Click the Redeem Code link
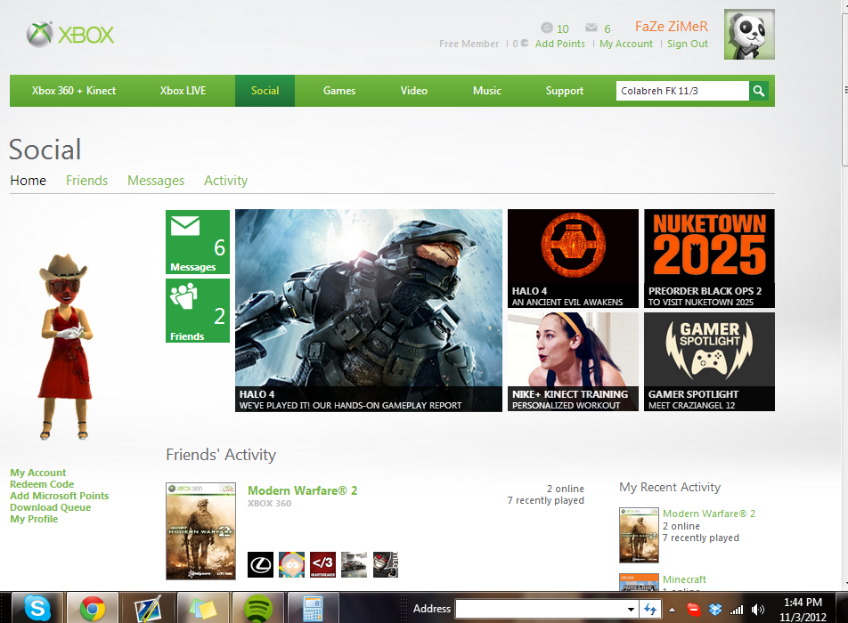Screen dimensions: 848x623 click(x=42, y=484)
